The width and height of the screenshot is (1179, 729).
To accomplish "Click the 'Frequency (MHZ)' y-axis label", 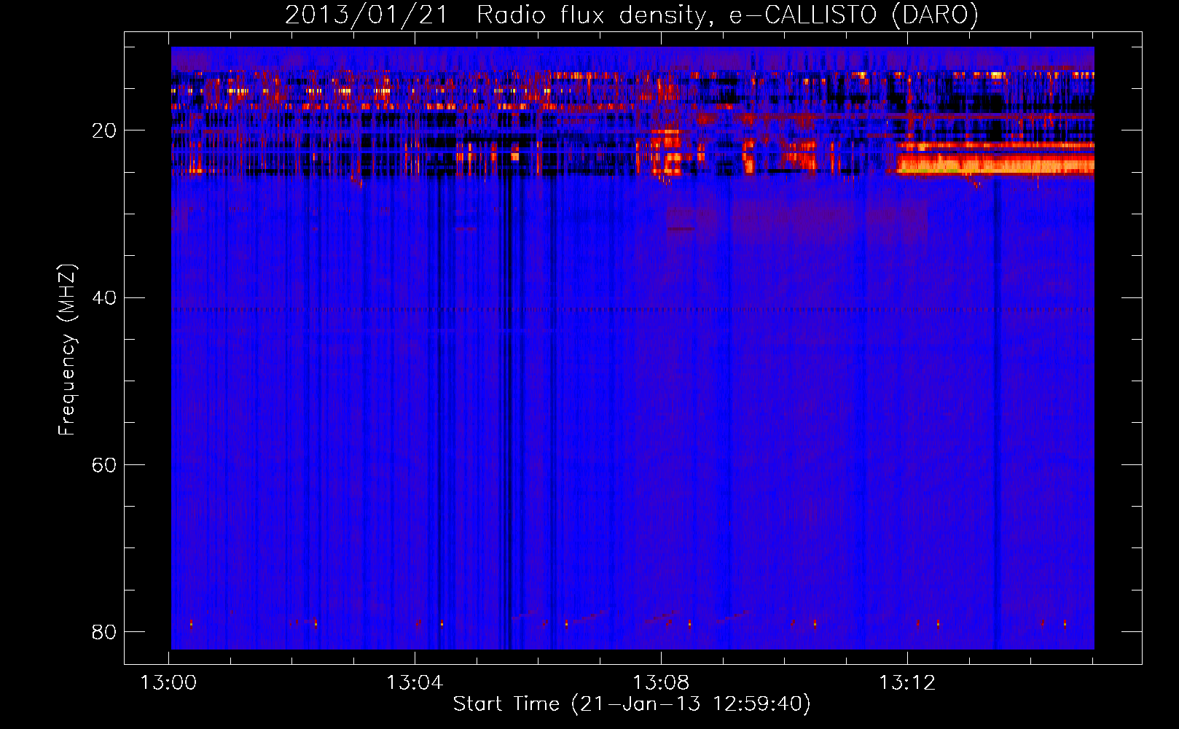I will coord(67,350).
